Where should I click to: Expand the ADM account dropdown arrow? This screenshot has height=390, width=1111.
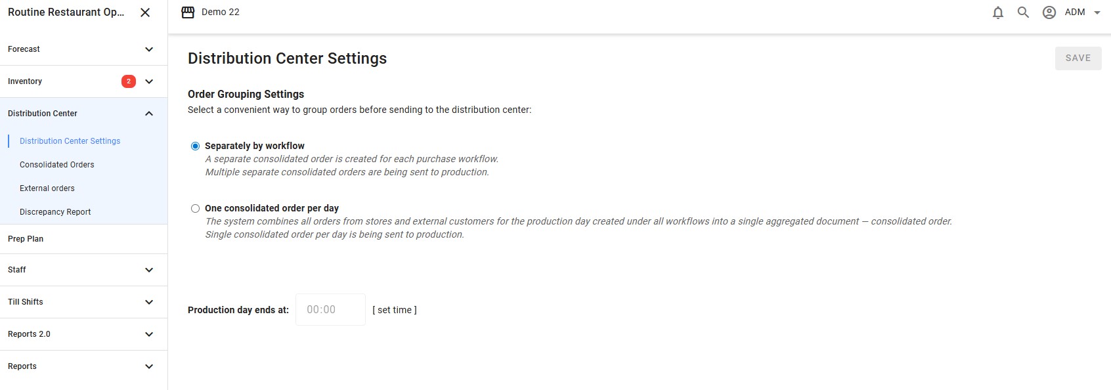point(1097,12)
